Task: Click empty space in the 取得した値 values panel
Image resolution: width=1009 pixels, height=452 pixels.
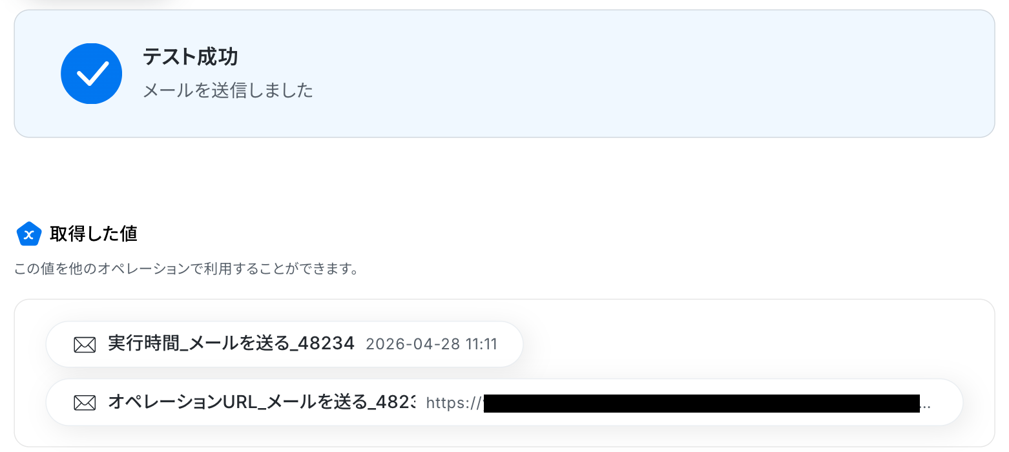Action: tap(743, 344)
